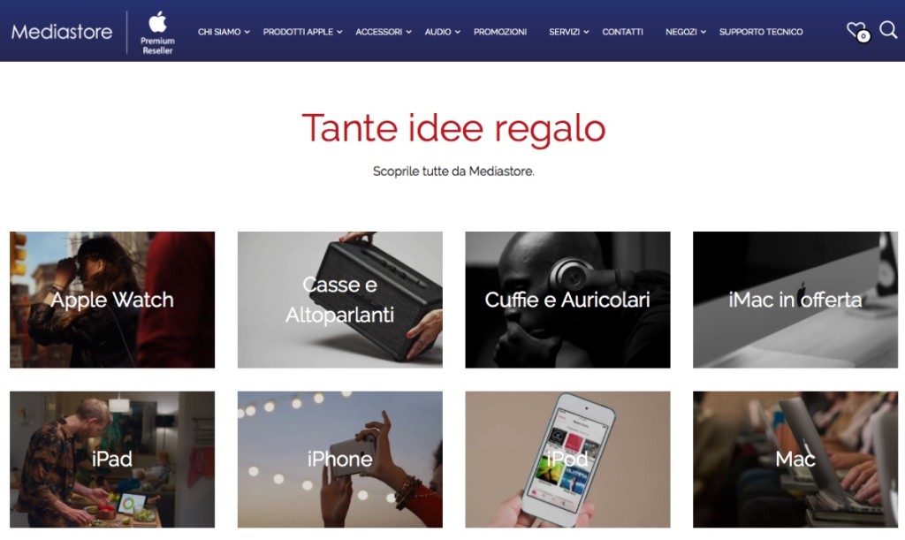Screen dimensions: 905x540
Task: Open the iPhone category tile
Action: (x=340, y=460)
